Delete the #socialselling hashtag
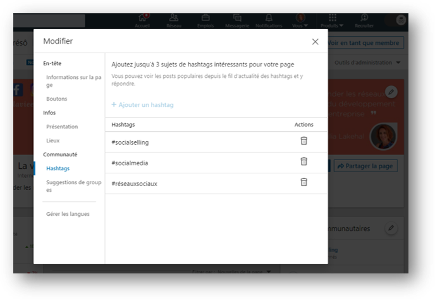 pos(303,141)
